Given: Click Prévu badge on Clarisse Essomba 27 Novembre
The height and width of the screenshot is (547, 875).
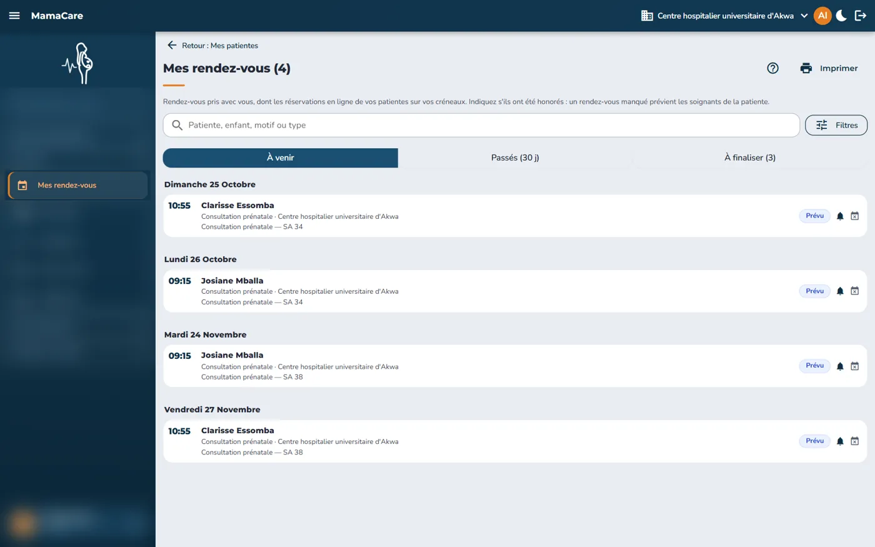Looking at the screenshot, I should 814,441.
